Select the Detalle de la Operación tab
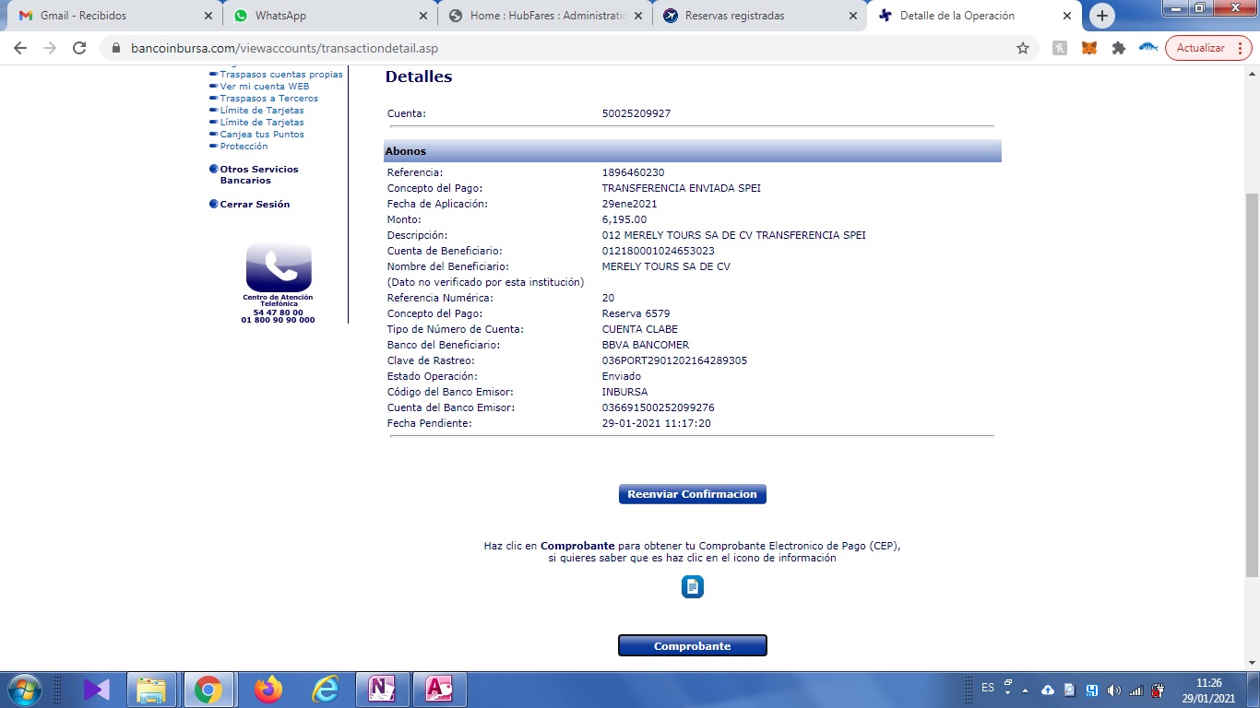Screen dimensions: 1260x708 click(974, 16)
